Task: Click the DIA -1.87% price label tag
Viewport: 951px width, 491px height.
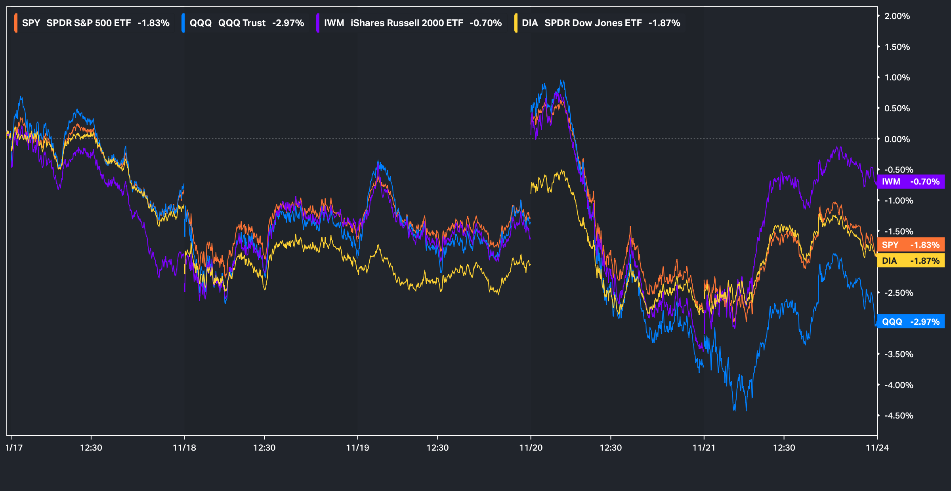Action: pyautogui.click(x=911, y=261)
